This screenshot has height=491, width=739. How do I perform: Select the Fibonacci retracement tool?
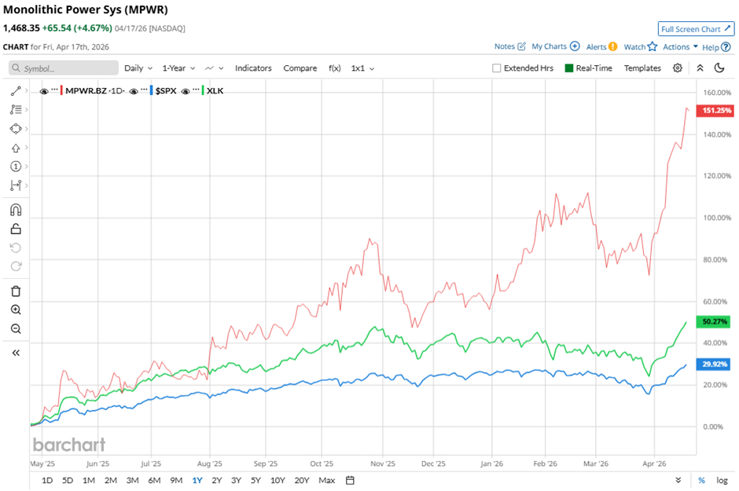tap(16, 110)
